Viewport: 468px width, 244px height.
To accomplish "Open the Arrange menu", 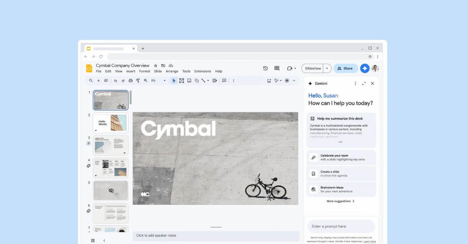I will [172, 71].
